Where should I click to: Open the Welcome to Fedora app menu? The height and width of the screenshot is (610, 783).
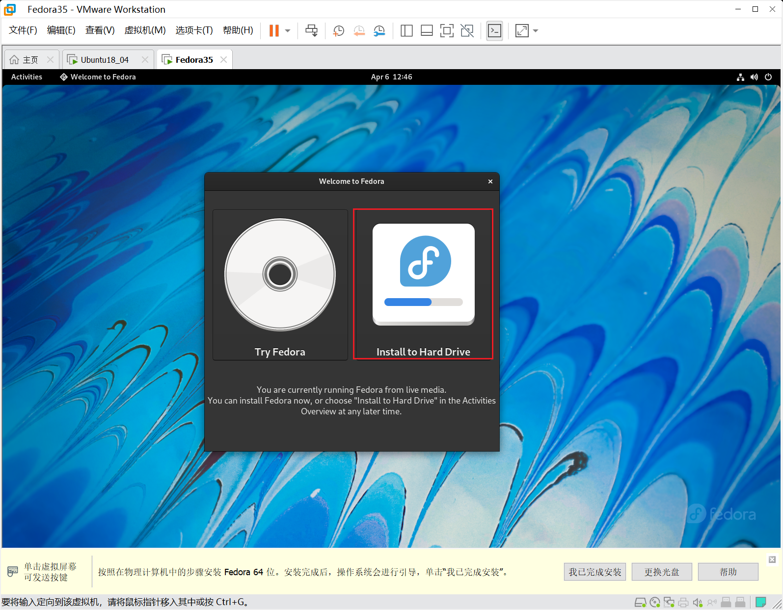click(98, 77)
